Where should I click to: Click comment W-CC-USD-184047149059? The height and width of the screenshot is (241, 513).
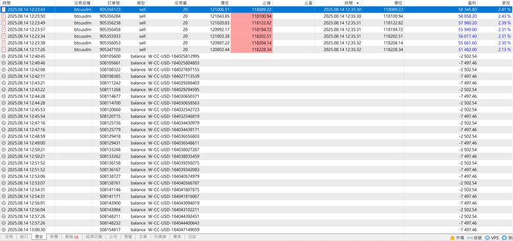[x=174, y=230]
